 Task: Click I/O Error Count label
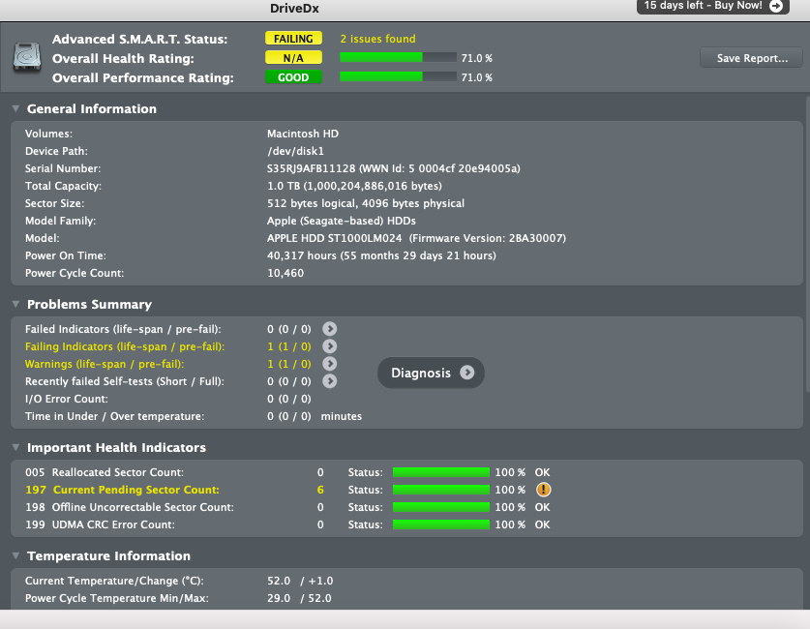pos(67,399)
